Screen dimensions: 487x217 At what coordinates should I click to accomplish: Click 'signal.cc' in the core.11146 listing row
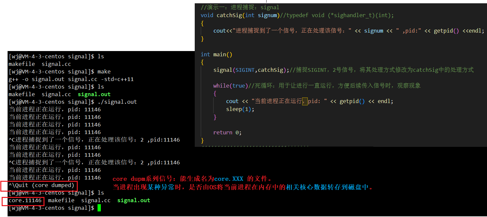tap(96, 200)
